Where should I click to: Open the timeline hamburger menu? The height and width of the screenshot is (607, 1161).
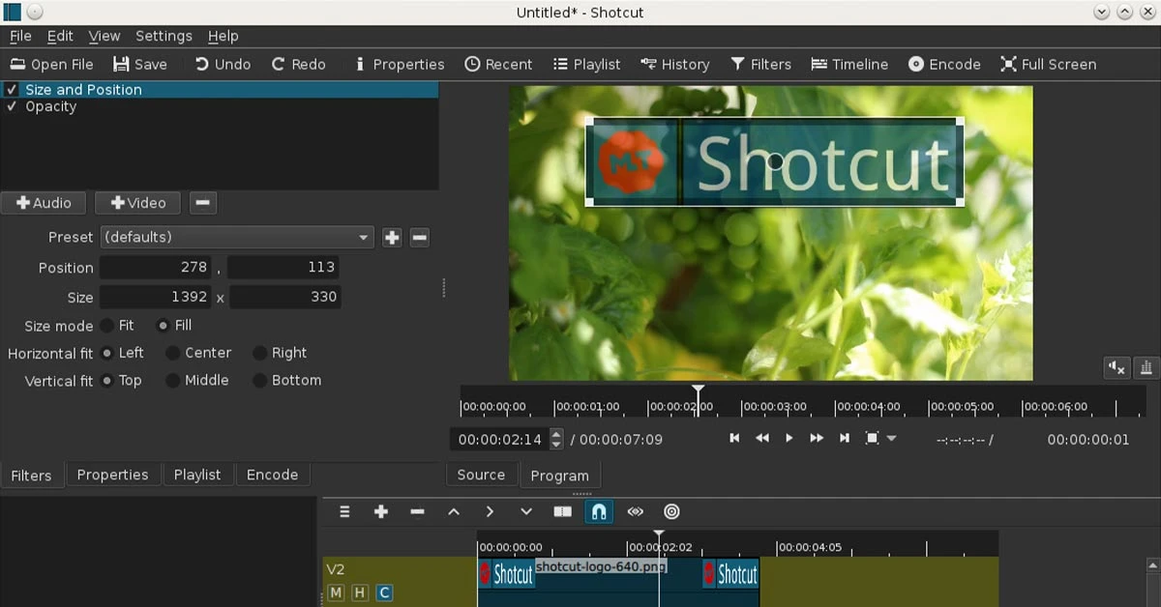tap(344, 511)
